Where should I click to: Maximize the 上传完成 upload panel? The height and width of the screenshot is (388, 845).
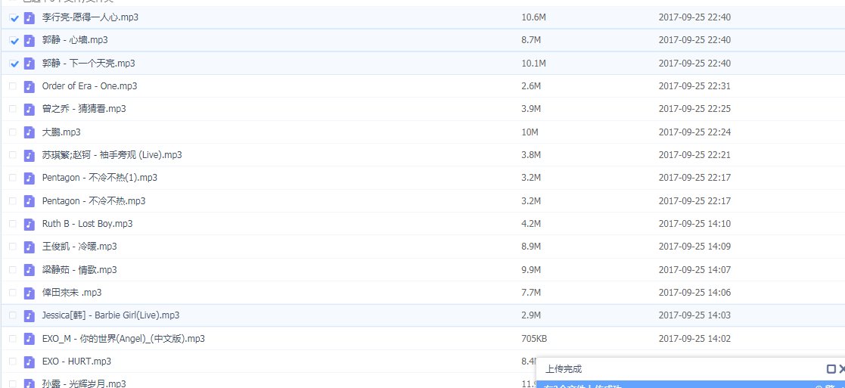click(x=831, y=369)
